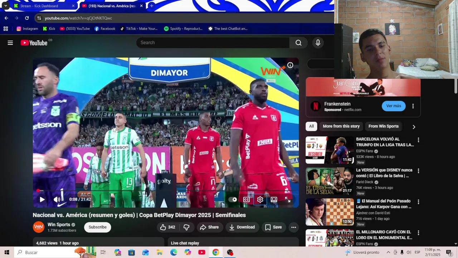Open options for the Karpov chess video

[x=418, y=202]
